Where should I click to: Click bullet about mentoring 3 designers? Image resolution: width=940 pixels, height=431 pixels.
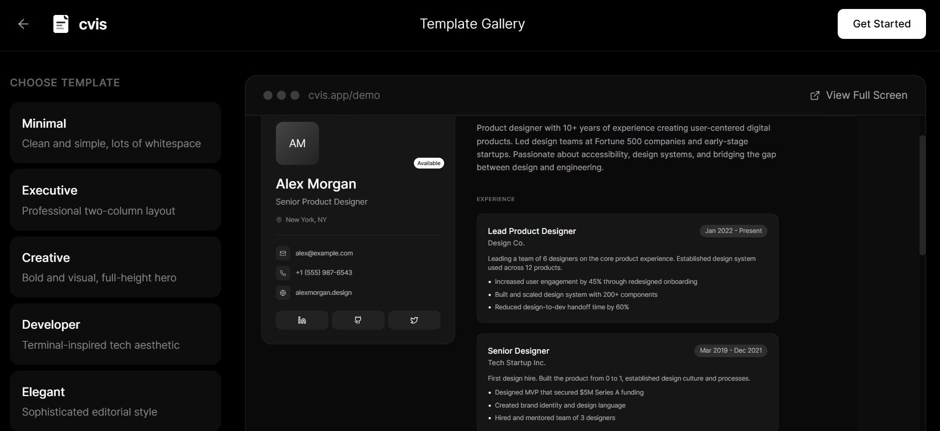555,418
